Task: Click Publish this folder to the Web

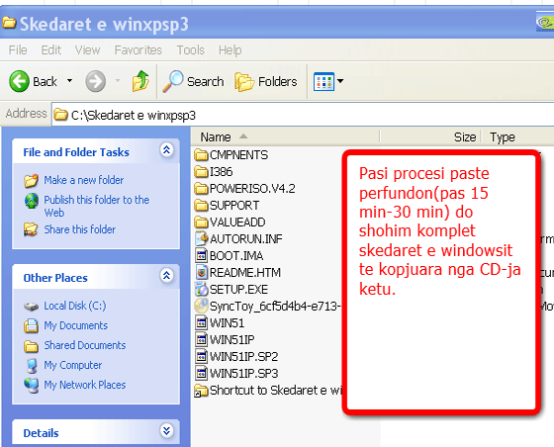Action: point(97,207)
